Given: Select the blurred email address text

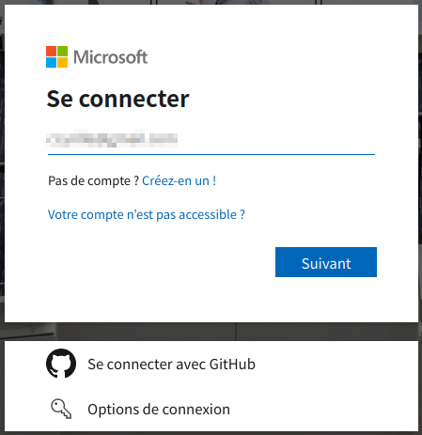Looking at the screenshot, I should pos(112,139).
